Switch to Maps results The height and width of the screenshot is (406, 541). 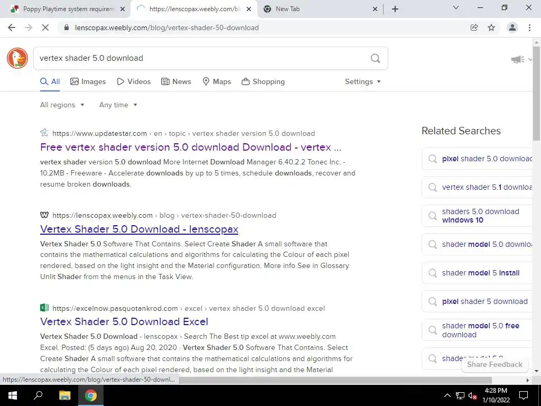click(217, 81)
